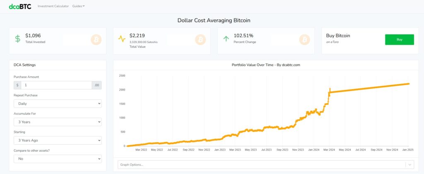Click Bitcoin icon in Total Invested card
424x174 pixels.
(96, 39)
